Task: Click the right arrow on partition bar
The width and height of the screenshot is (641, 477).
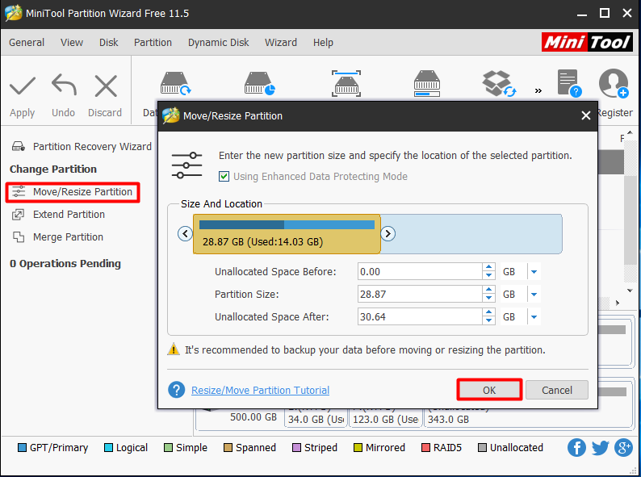Action: [x=388, y=234]
